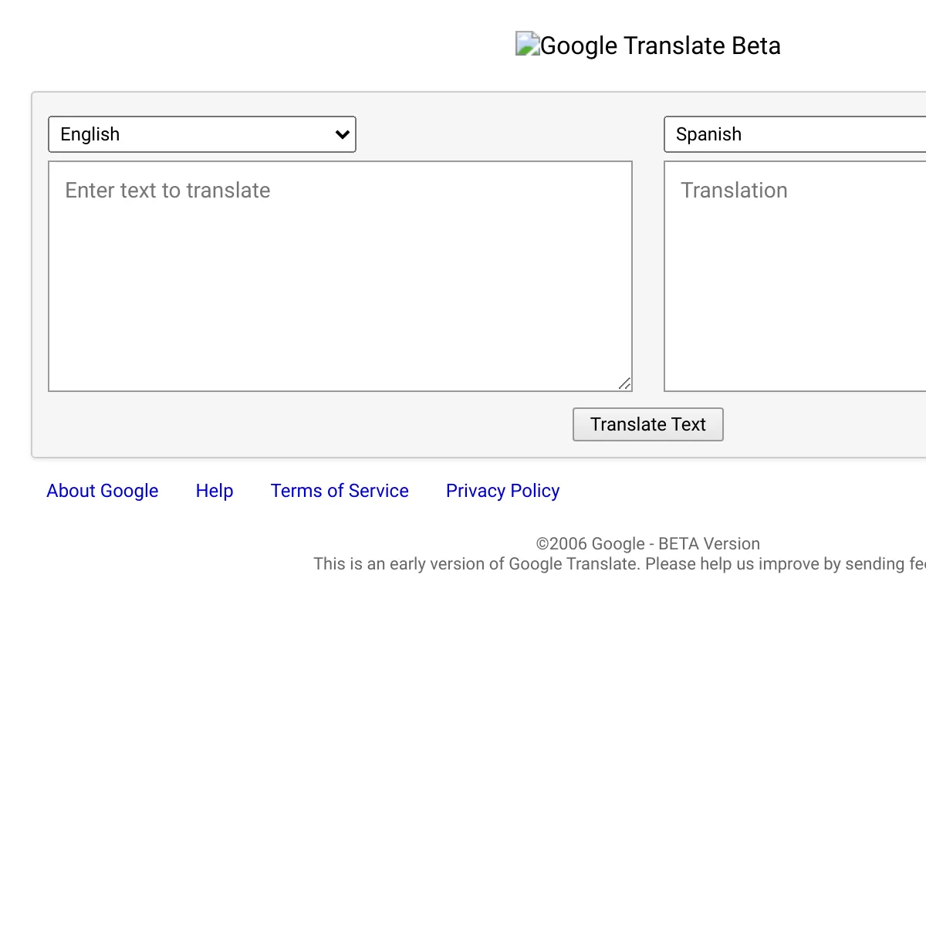The image size is (926, 926).
Task: Open the Spanish target language dropdown
Action: [794, 134]
